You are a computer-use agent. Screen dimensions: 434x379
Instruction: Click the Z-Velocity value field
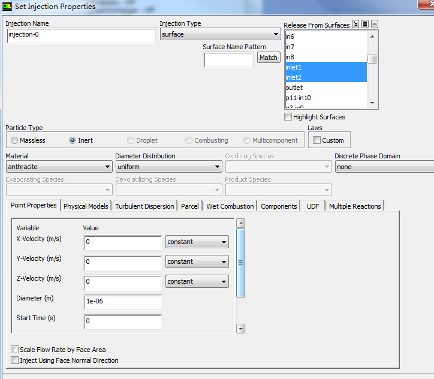(x=123, y=282)
